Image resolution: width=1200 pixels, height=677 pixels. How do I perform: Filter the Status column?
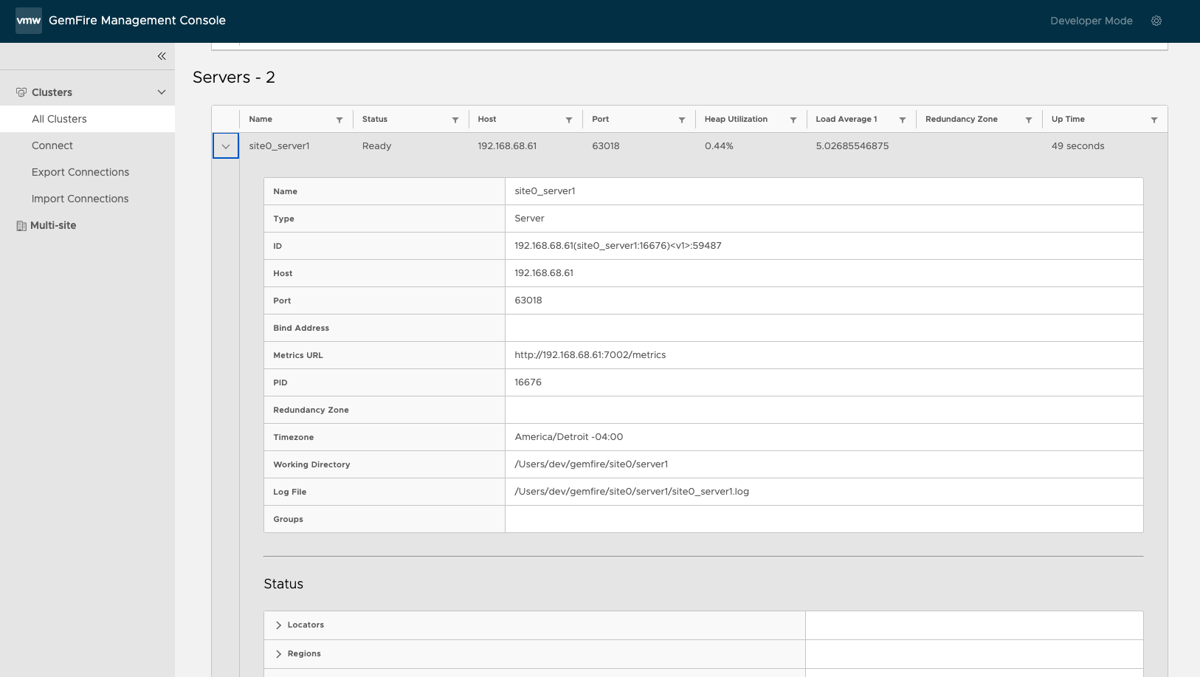455,120
